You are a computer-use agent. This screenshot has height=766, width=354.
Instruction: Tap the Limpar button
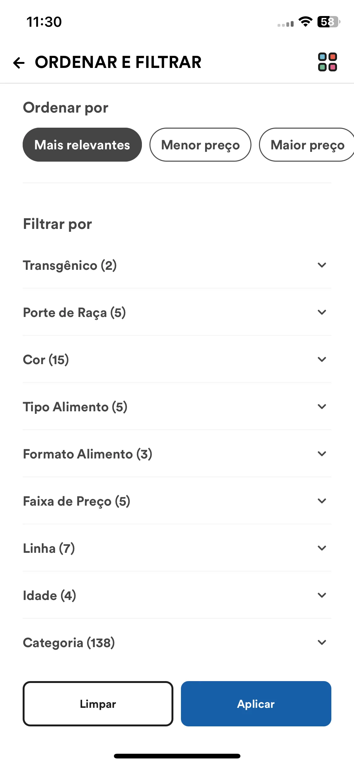tap(98, 704)
